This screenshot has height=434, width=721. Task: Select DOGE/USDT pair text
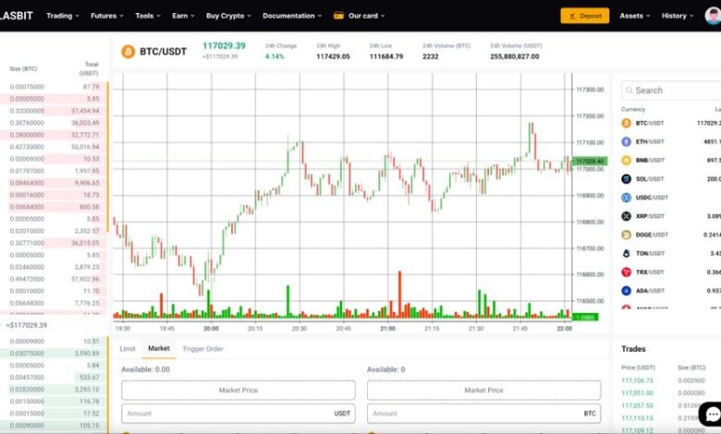(x=651, y=235)
